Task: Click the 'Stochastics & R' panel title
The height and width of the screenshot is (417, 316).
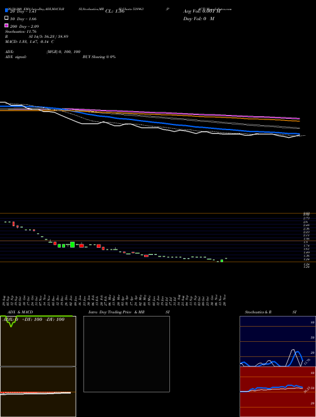Action: click(x=258, y=312)
